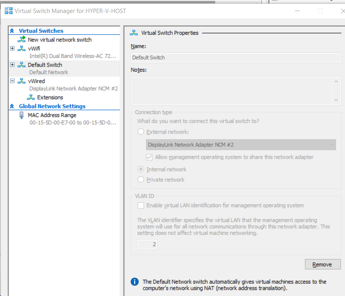Click the VLAN ID number field
This screenshot has width=345, height=296.
147,244
